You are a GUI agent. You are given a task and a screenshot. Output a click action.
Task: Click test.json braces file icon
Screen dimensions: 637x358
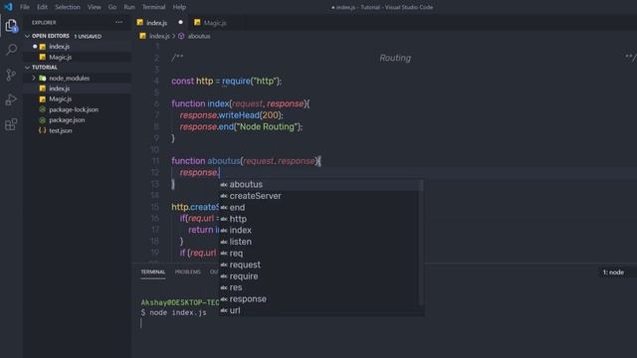coord(42,130)
